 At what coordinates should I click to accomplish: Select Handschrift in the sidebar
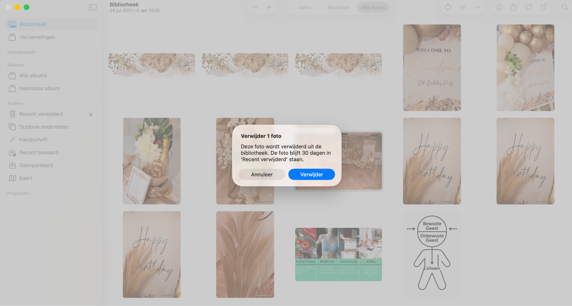33,139
